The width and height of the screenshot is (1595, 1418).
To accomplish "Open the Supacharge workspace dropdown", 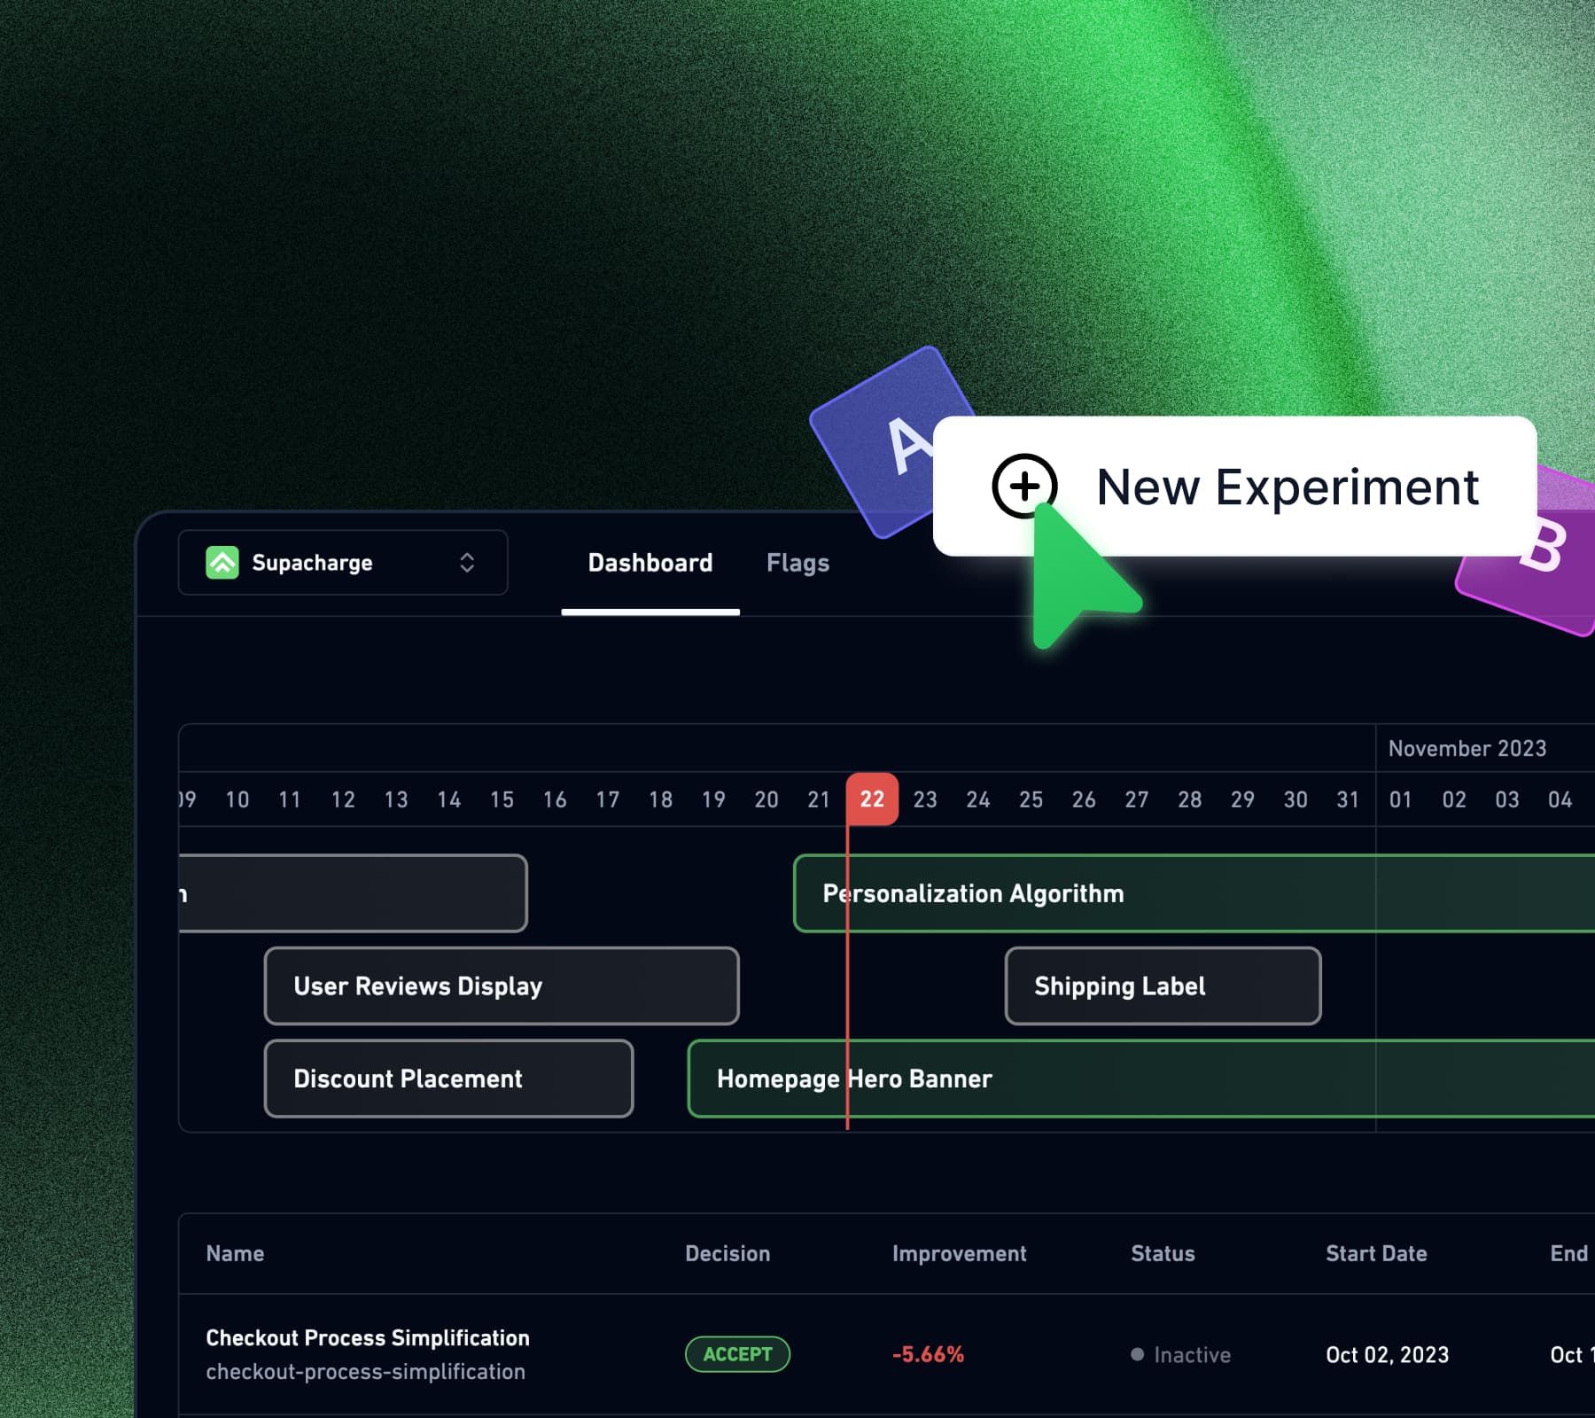I will pyautogui.click(x=342, y=563).
